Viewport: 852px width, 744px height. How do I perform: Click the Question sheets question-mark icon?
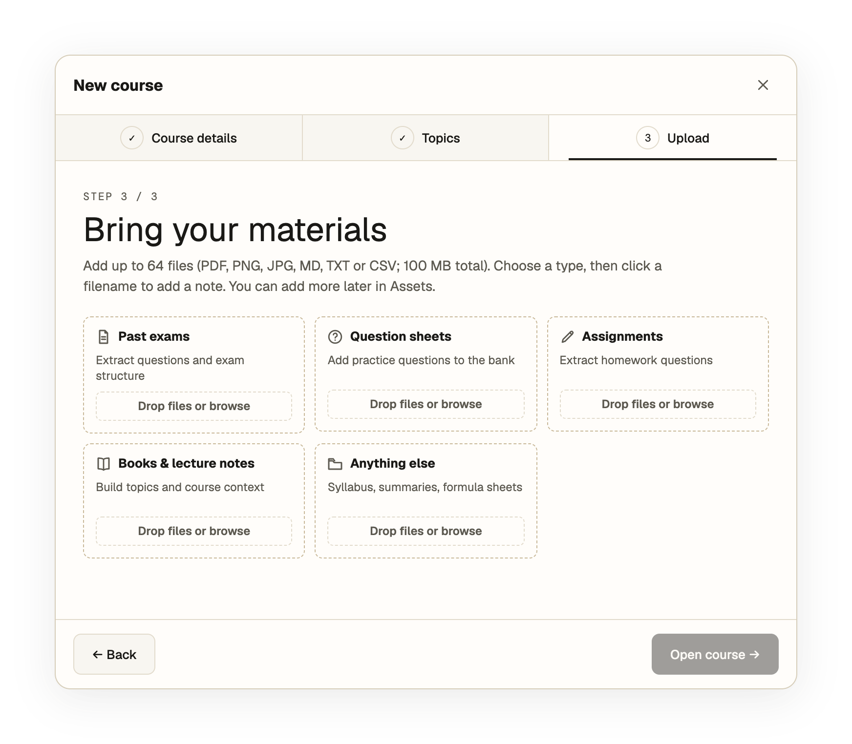[x=335, y=337]
